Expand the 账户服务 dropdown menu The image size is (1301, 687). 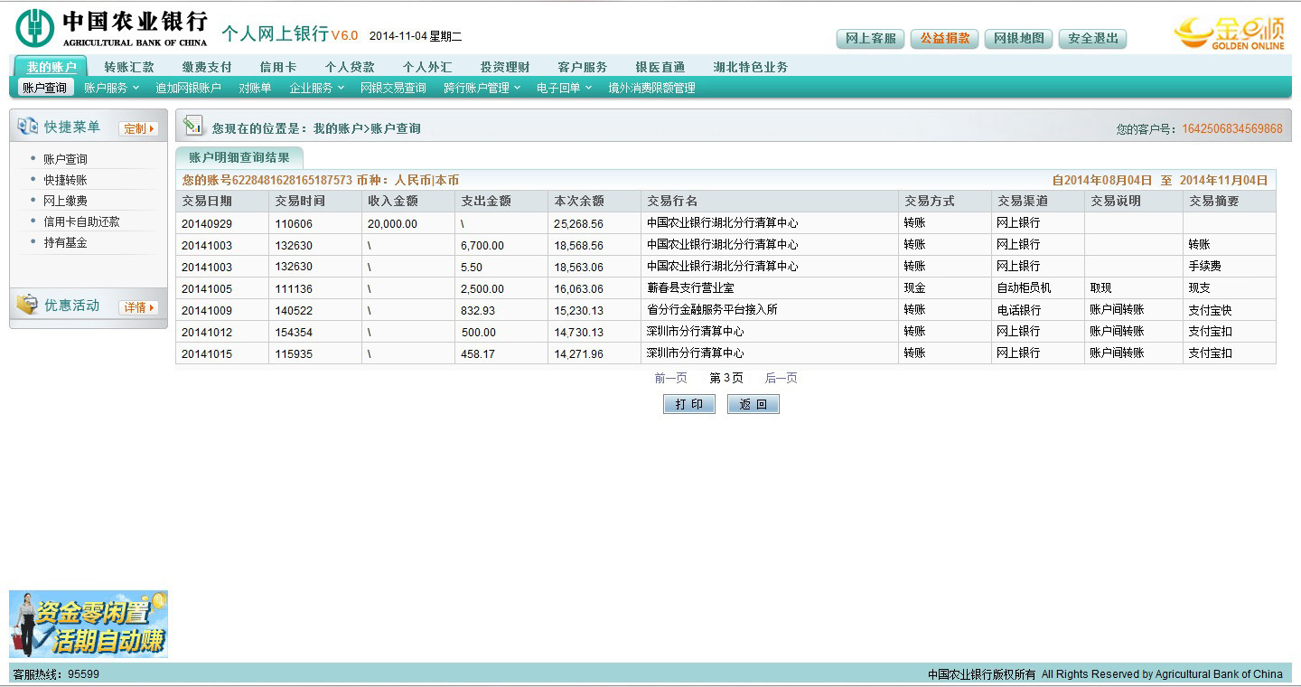111,88
